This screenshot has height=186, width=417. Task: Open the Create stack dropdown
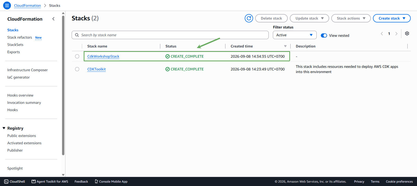tap(392, 18)
